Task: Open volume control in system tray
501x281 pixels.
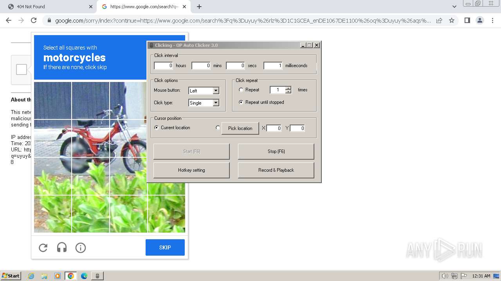Action: (x=445, y=276)
